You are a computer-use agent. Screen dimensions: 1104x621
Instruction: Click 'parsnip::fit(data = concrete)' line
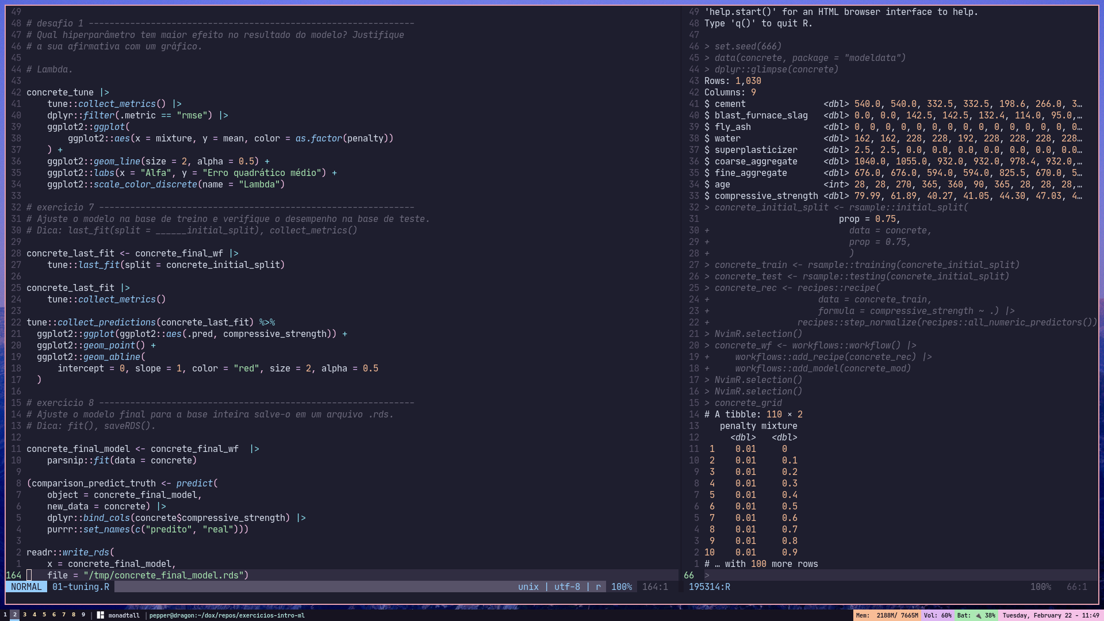click(122, 460)
